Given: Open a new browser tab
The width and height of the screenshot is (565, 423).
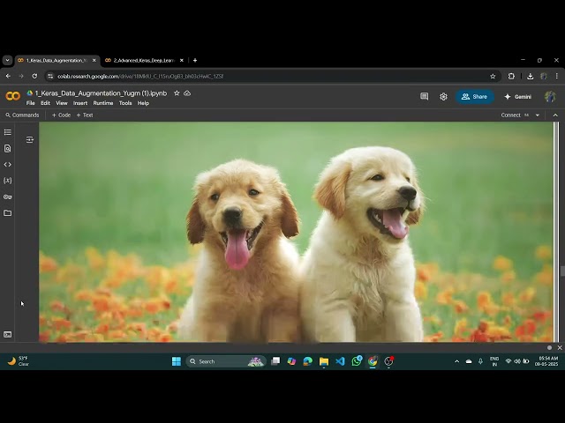Looking at the screenshot, I should (195, 61).
